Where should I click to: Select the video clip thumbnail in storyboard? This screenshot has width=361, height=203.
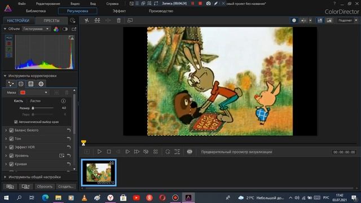click(x=99, y=173)
